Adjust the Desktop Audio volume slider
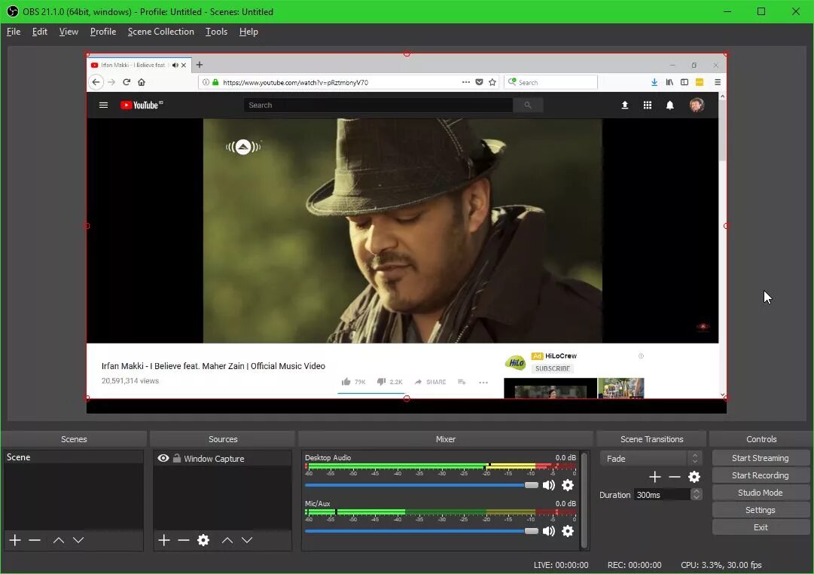 click(x=422, y=485)
